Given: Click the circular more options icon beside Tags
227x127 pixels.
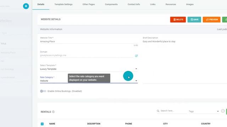Looking at the screenshot, I should [x=223, y=111].
